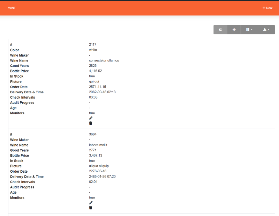Open the export download dropdown

(266, 30)
